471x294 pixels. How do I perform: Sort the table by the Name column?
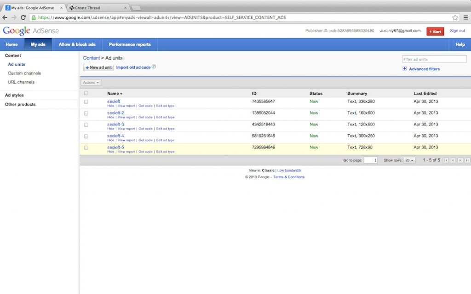tap(115, 94)
